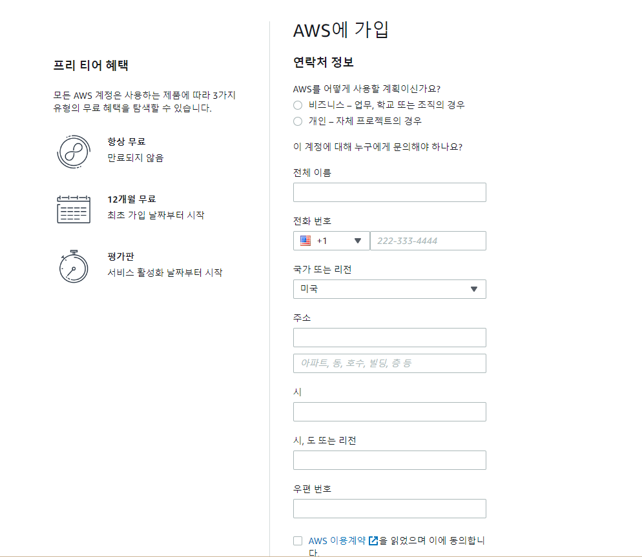Image resolution: width=642 pixels, height=557 pixels.
Task: Click the calendar 12개월 무료 icon
Action: point(74,209)
